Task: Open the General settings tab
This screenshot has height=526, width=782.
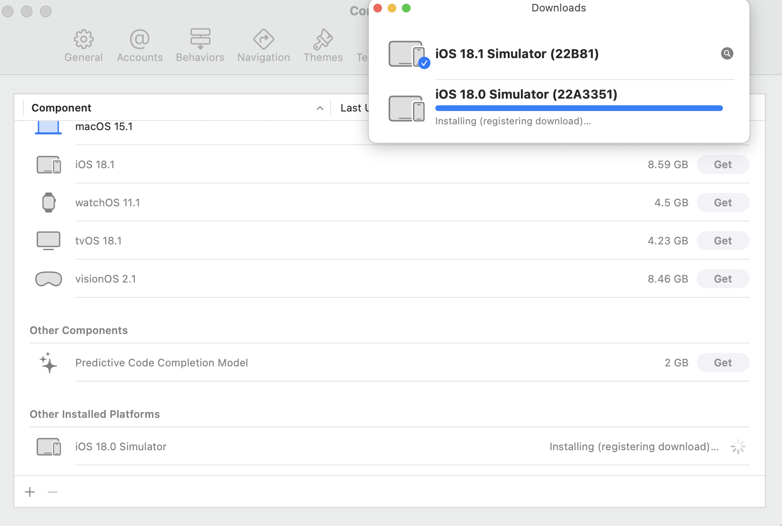Action: pos(83,46)
